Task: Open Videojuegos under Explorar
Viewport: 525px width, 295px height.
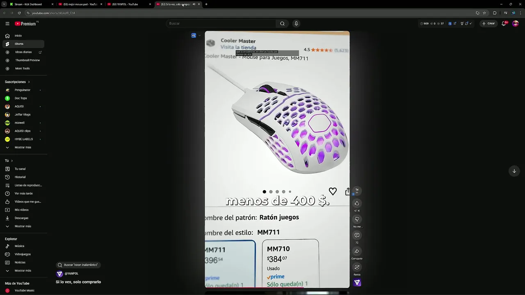Action: pyautogui.click(x=23, y=254)
